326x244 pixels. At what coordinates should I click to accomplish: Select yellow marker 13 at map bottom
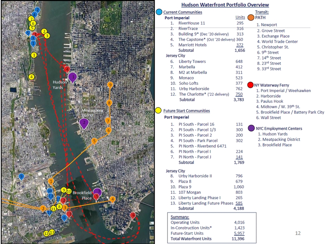(x=52, y=232)
